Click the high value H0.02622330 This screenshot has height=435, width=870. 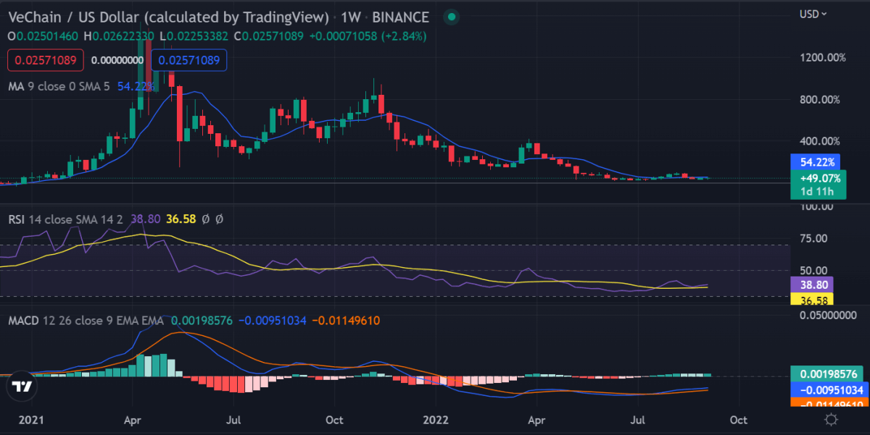click(x=120, y=35)
